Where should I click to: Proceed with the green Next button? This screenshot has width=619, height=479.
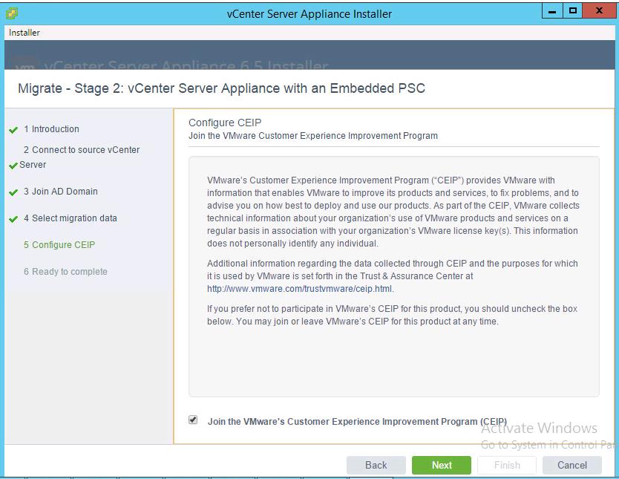click(x=442, y=465)
